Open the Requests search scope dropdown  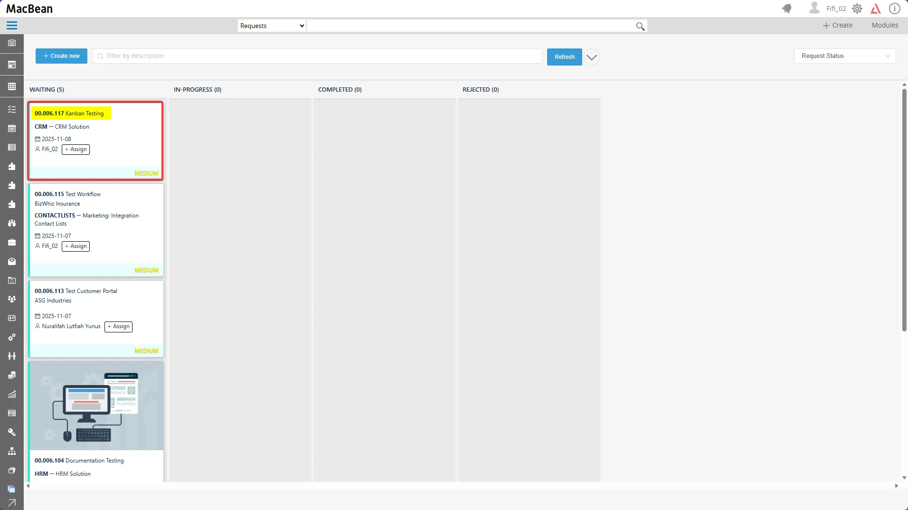click(272, 26)
